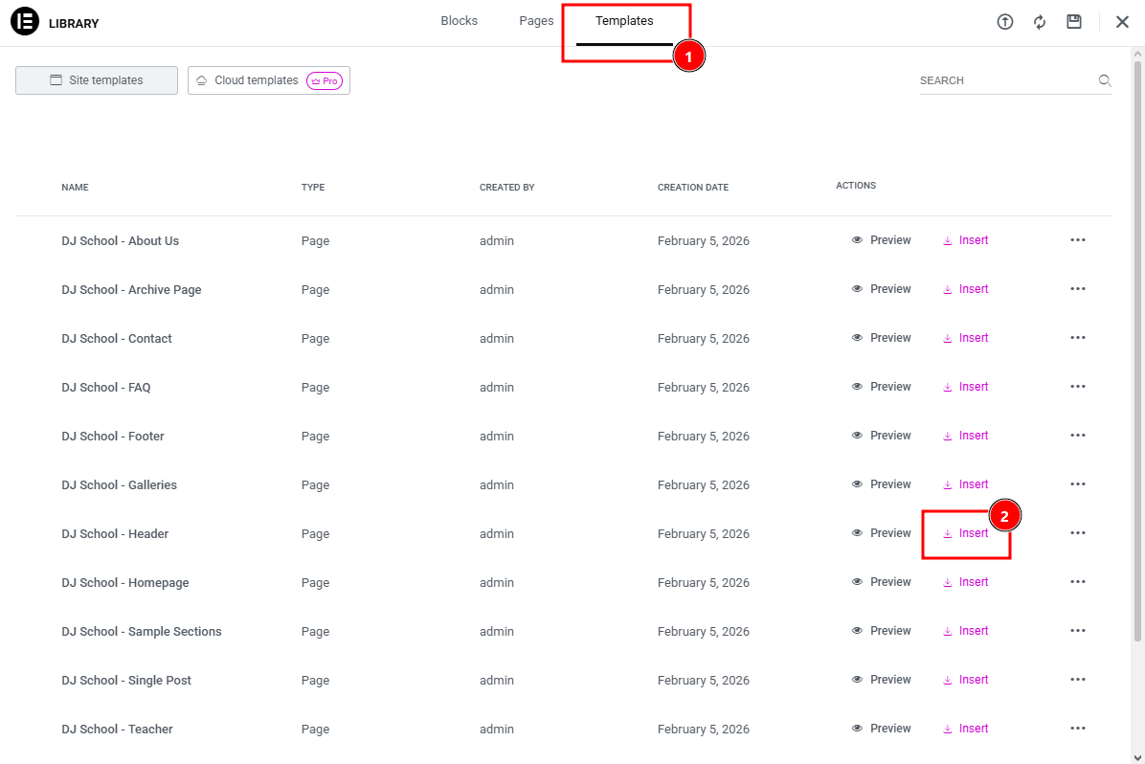1145x764 pixels.
Task: Open more options for DJ School - Galleries
Action: tap(1078, 484)
